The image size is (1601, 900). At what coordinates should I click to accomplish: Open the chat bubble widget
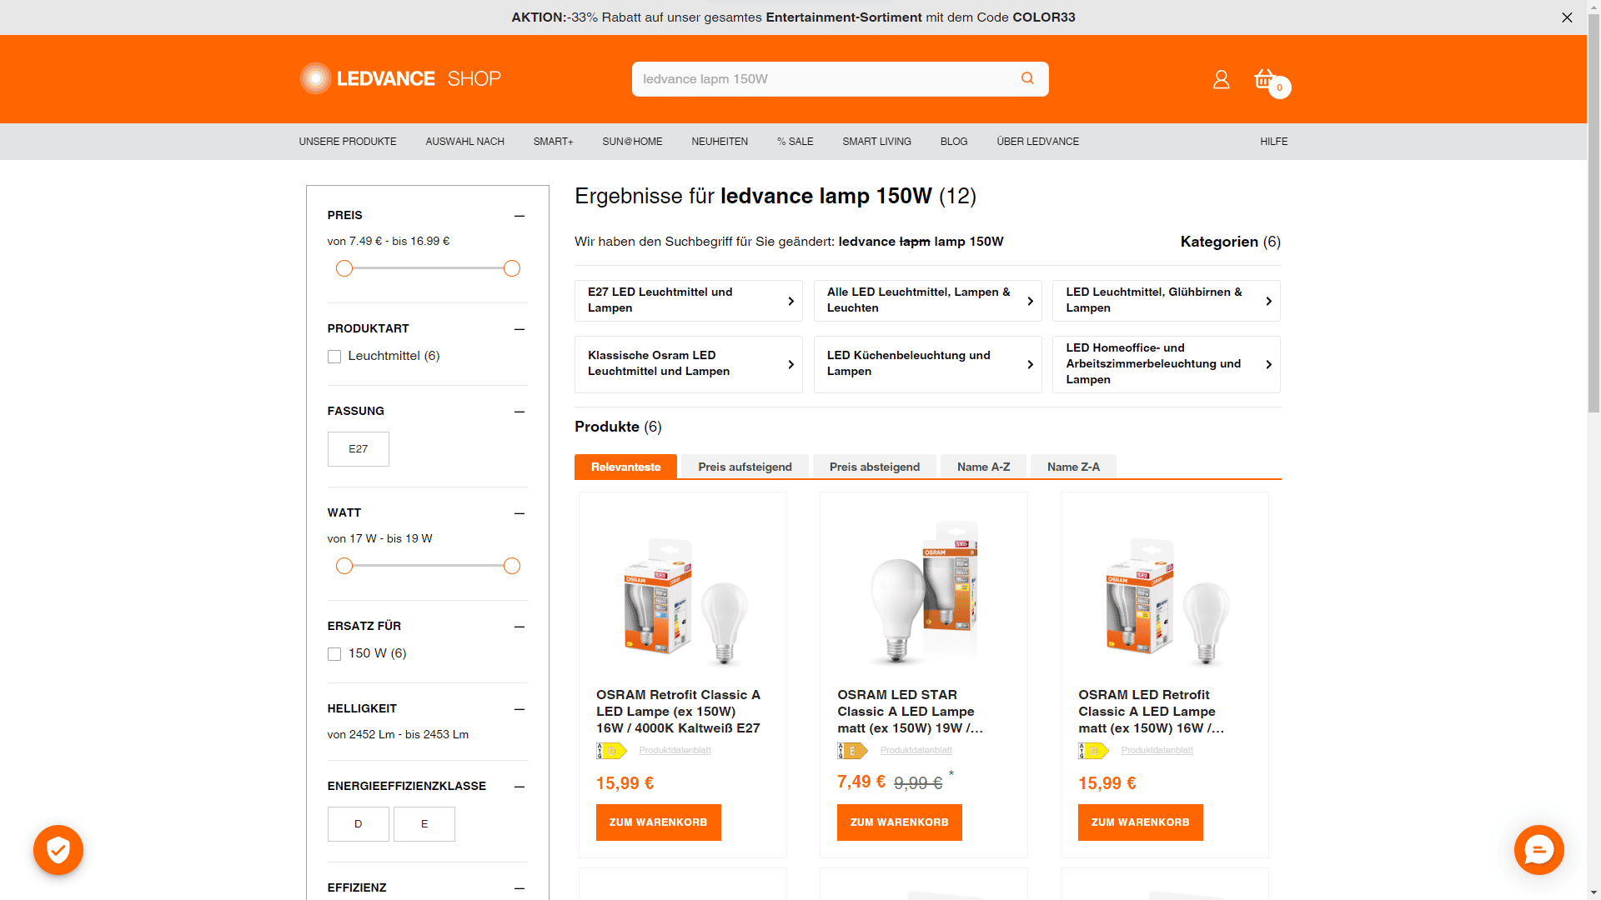[x=1538, y=849]
